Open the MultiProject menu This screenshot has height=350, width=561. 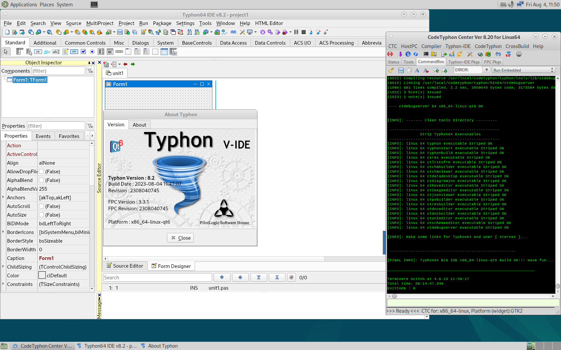coord(100,23)
